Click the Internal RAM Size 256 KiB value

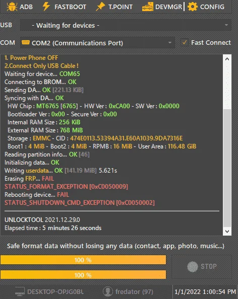tap(70, 122)
